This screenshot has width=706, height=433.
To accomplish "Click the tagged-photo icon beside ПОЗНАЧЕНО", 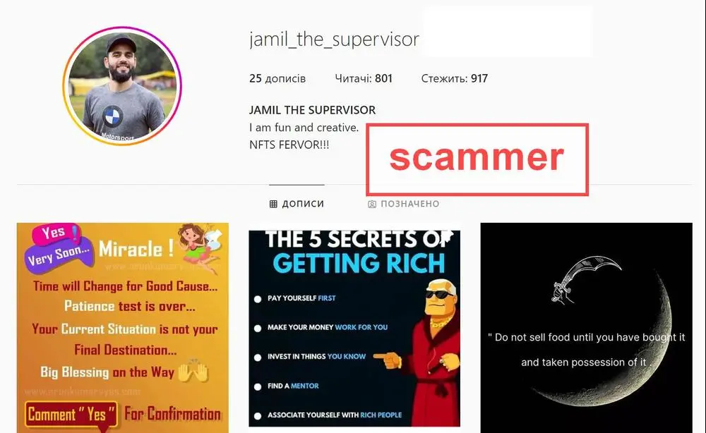I will [x=372, y=205].
